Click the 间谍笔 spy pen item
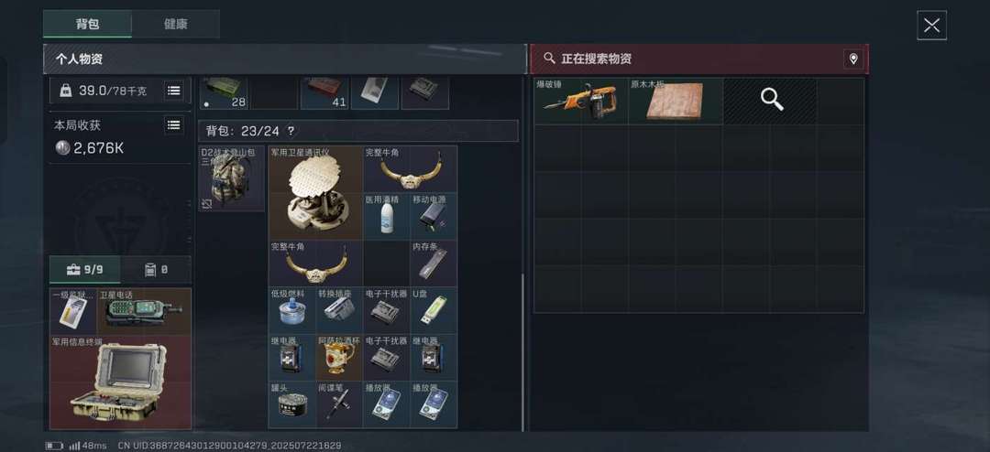Viewport: 990px width, 452px height. tap(339, 404)
